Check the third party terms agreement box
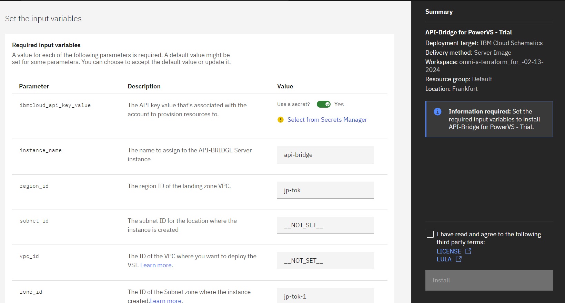Viewport: 565px width, 303px height. pos(430,234)
